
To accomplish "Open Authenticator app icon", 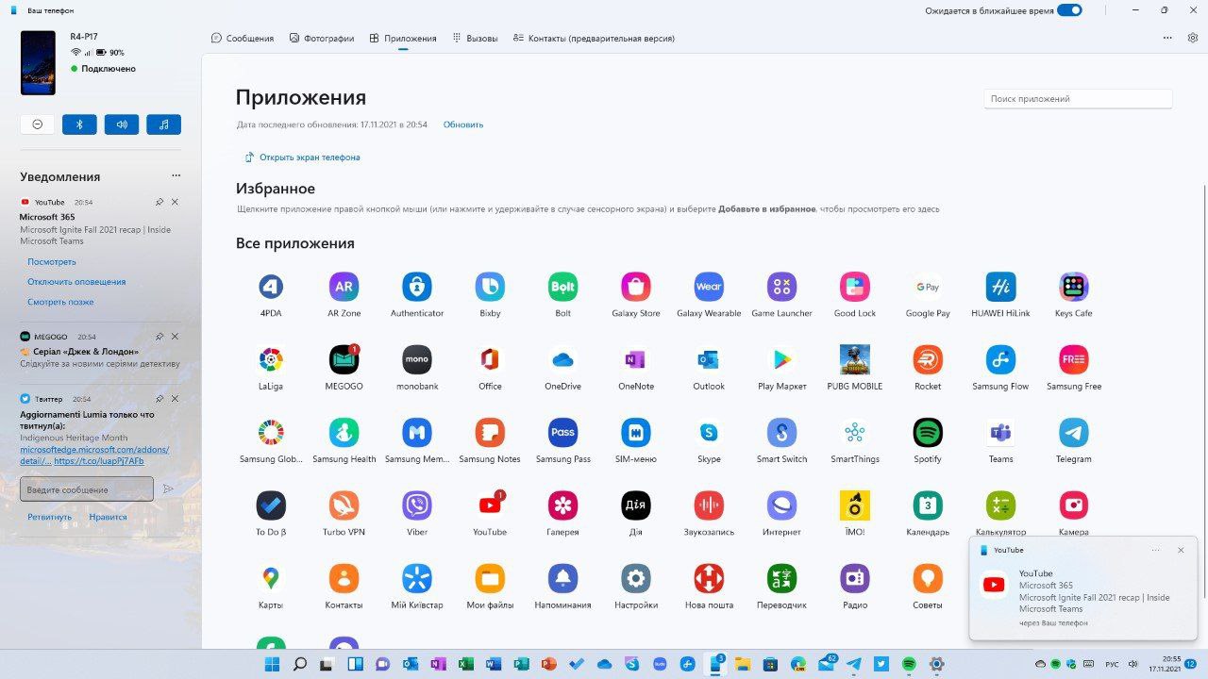I will [x=417, y=287].
